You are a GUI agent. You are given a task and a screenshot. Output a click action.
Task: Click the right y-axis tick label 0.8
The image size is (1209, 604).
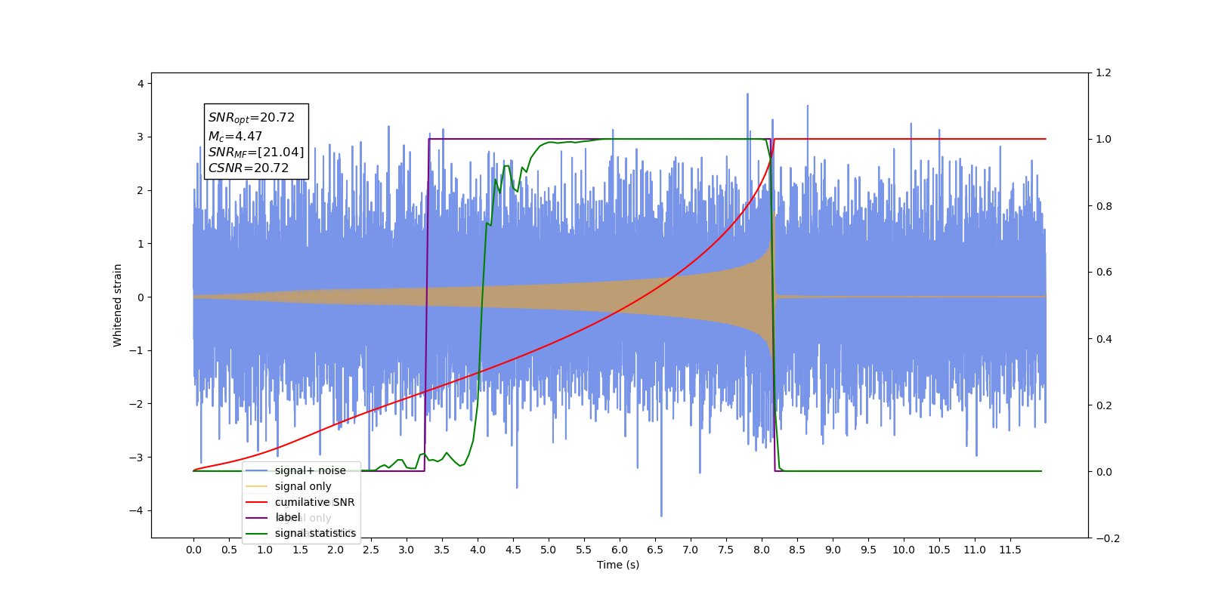click(x=1103, y=206)
